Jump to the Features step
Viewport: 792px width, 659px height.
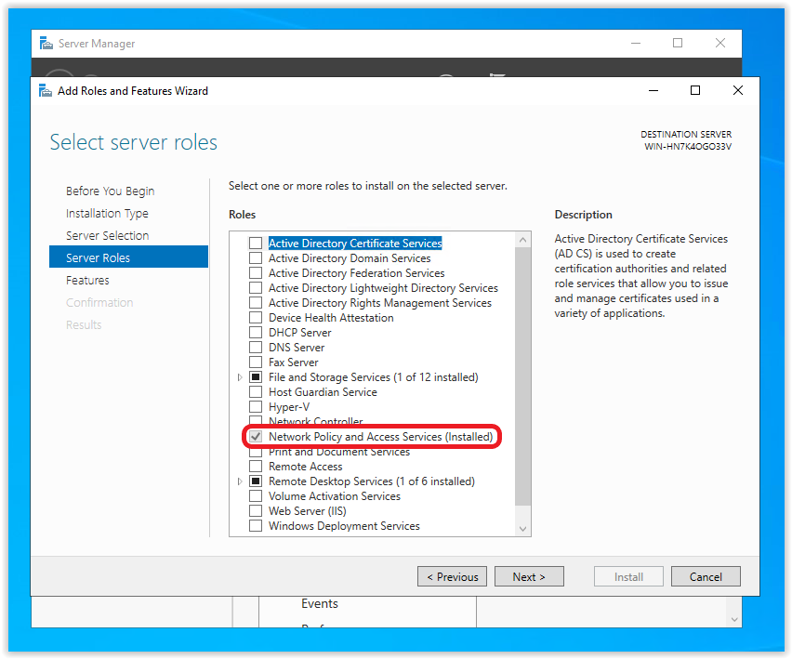(x=87, y=281)
